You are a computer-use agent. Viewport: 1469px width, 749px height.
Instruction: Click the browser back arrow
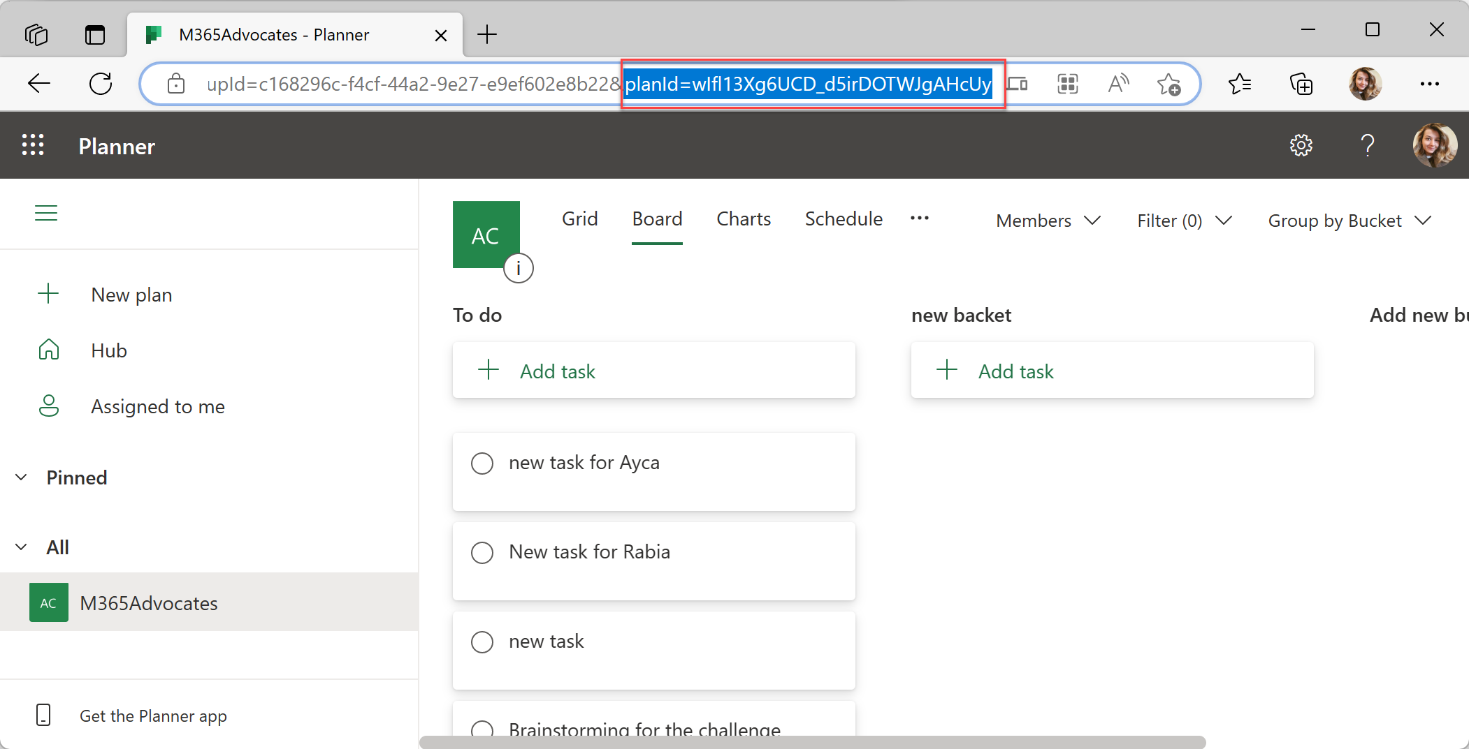click(x=39, y=84)
